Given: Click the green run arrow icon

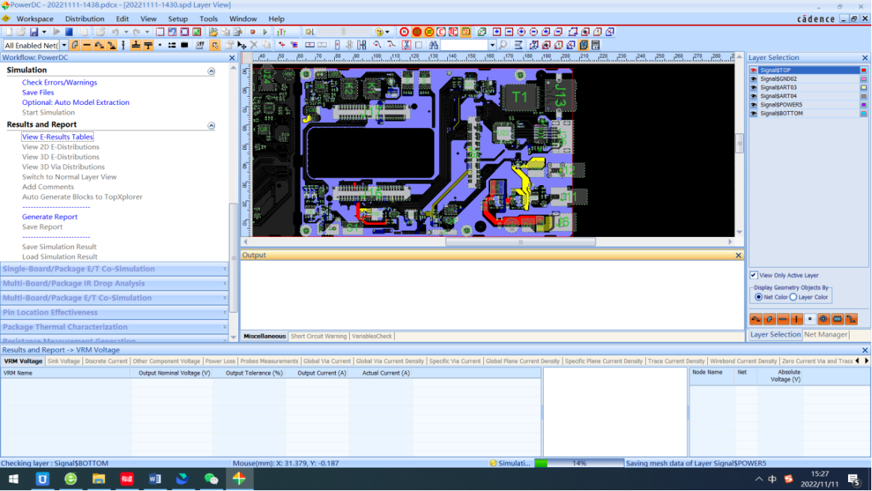Looking at the screenshot, I should coord(265,31).
